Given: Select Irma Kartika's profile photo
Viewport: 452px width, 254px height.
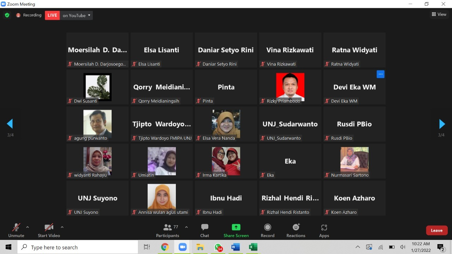Looking at the screenshot, I should pyautogui.click(x=226, y=161).
